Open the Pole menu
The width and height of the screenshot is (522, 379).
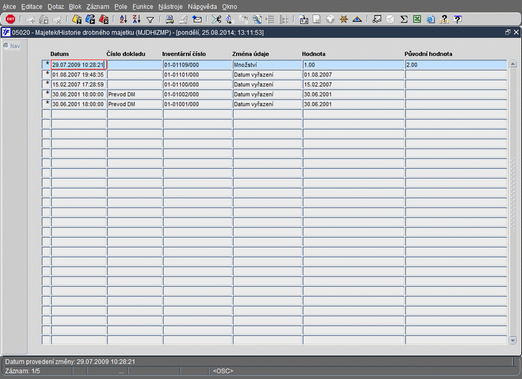click(x=121, y=7)
